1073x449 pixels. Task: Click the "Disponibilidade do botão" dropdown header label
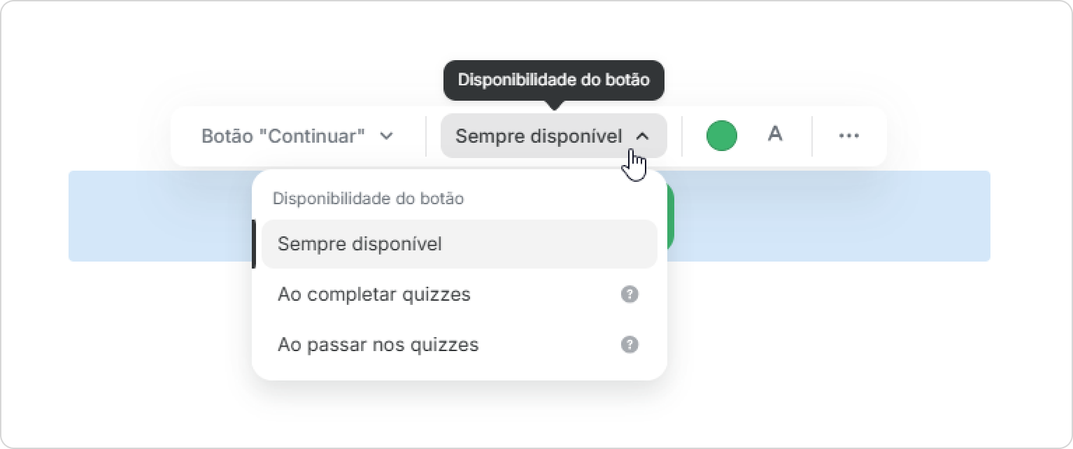pos(368,199)
